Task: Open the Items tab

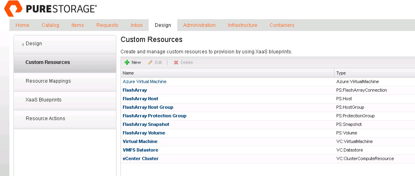Action: [78, 25]
